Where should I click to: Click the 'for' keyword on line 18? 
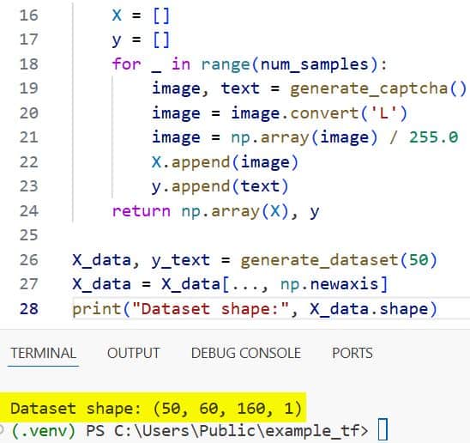pyautogui.click(x=126, y=64)
